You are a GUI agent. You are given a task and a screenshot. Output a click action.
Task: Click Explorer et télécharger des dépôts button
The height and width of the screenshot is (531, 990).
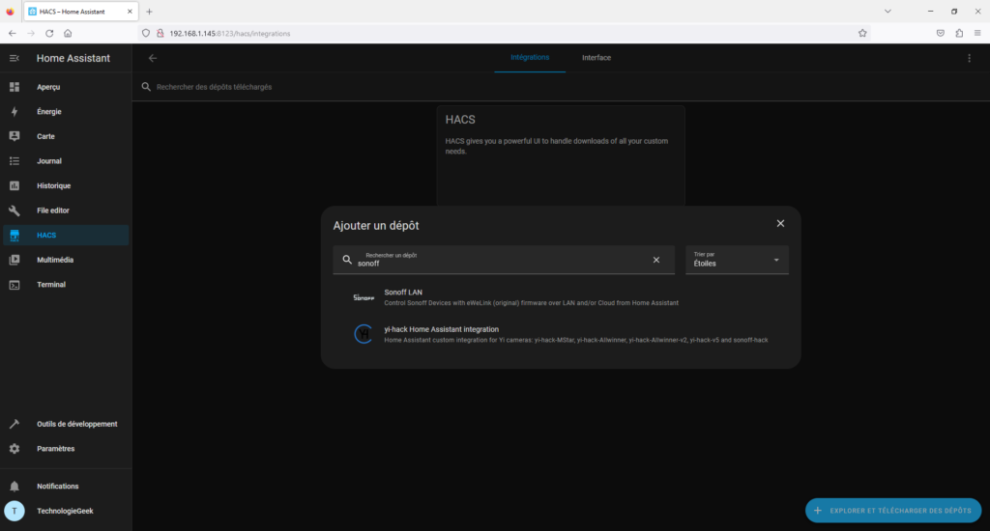pyautogui.click(x=892, y=511)
